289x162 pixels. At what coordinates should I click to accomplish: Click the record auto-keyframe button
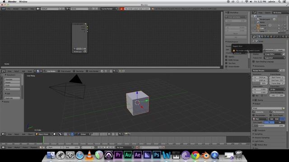(x=137, y=147)
